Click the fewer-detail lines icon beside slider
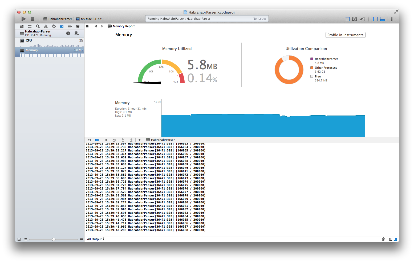Viewport: 414px width, 263px height. 26,239
